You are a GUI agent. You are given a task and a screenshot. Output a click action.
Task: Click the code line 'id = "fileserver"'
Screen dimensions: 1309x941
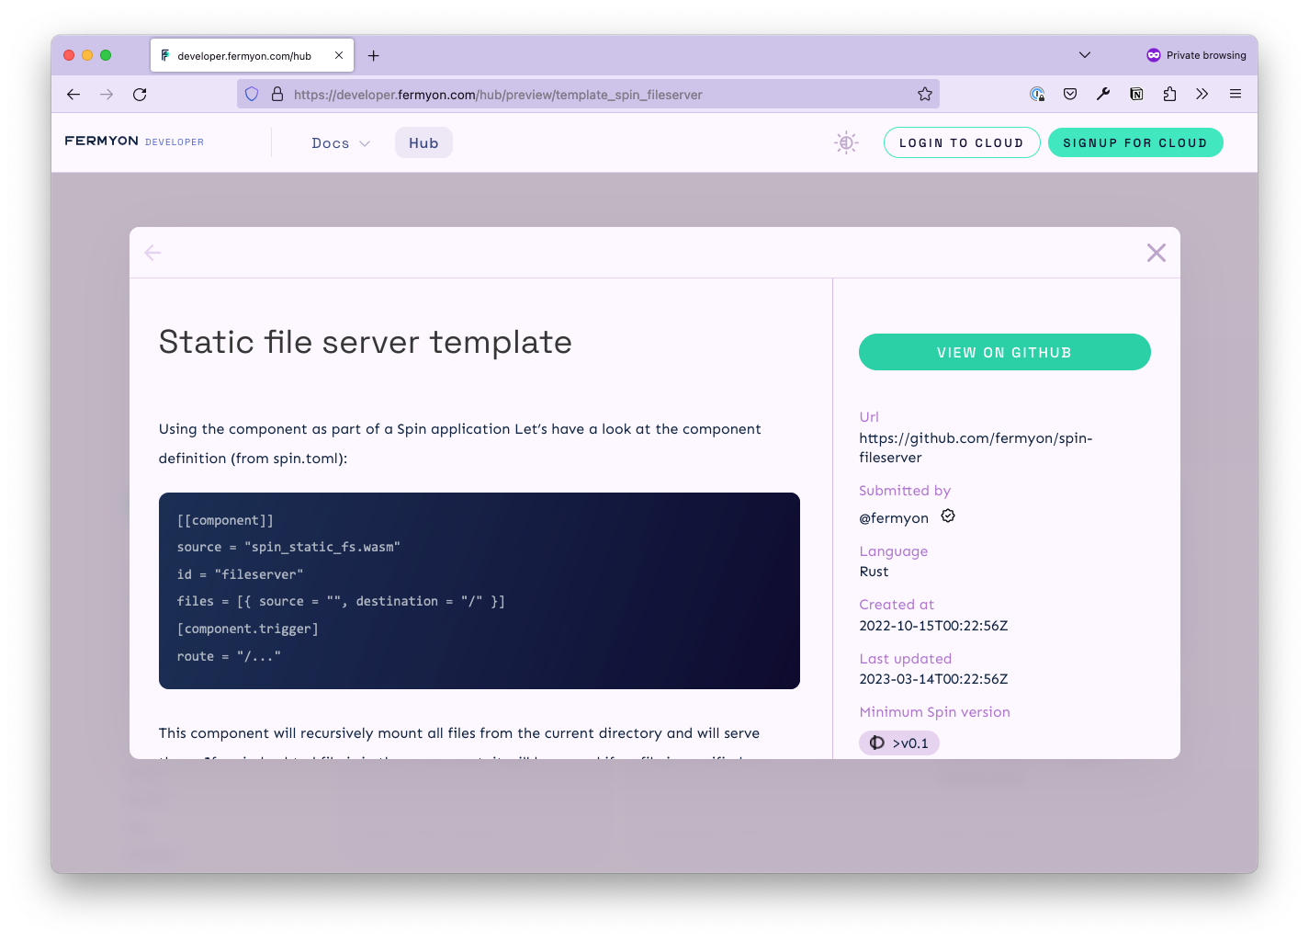click(240, 574)
